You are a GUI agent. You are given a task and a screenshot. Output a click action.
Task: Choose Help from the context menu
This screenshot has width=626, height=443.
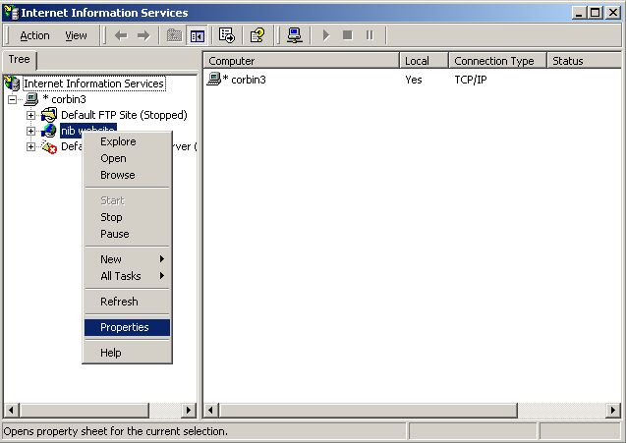click(127, 353)
